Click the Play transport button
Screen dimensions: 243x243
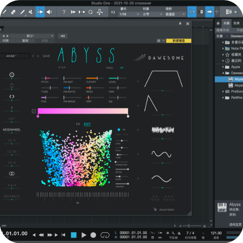[x=84, y=235]
